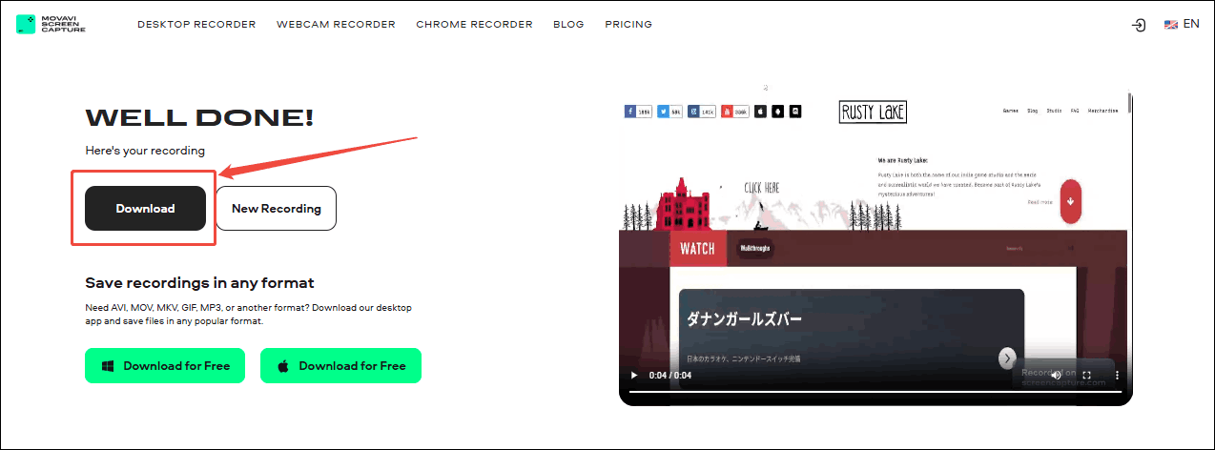The width and height of the screenshot is (1215, 450).
Task: Click the "Here's your recording" text
Action: tap(145, 151)
